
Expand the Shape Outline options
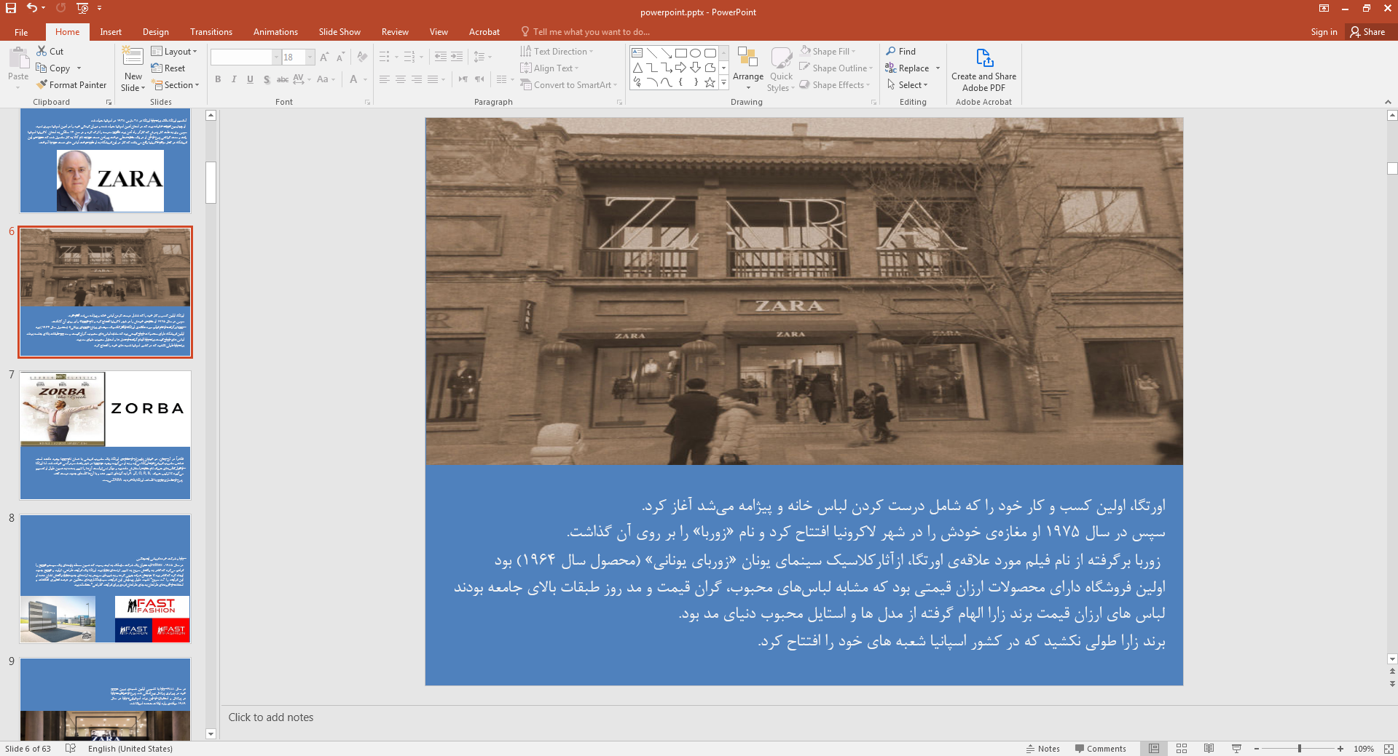(836, 68)
